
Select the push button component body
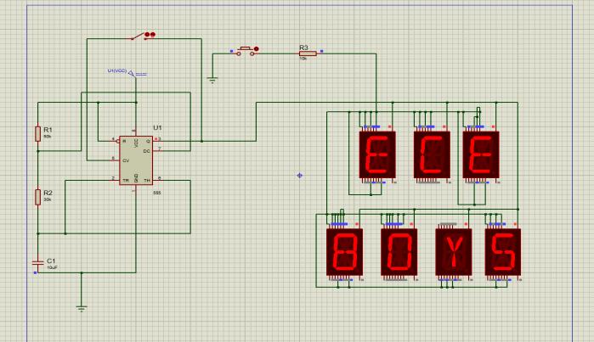coord(246,51)
